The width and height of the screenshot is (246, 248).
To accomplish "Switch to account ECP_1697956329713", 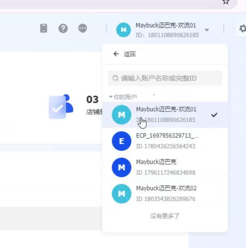I will coord(167,136).
